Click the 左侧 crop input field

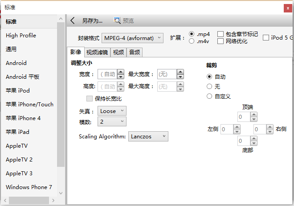pyautogui.click(x=227, y=129)
